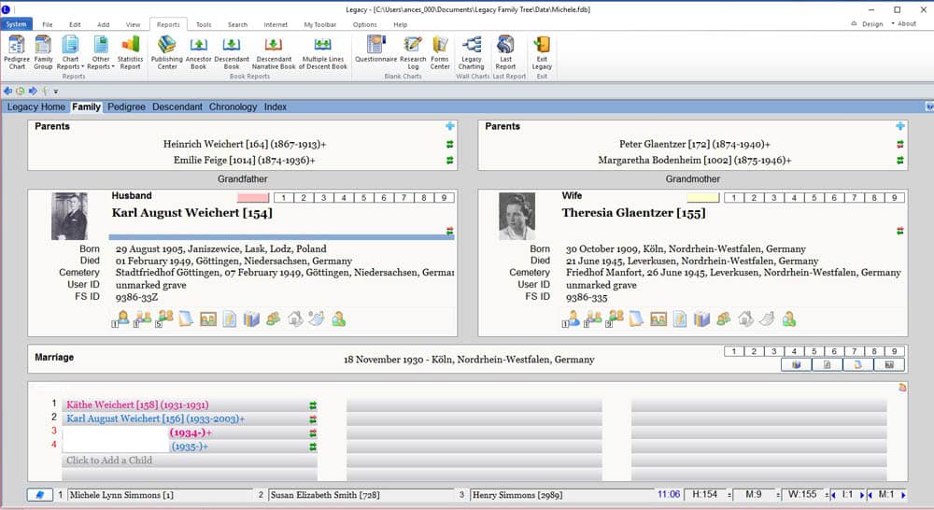
Task: Open children settings icon at list corner
Action: pyautogui.click(x=902, y=388)
